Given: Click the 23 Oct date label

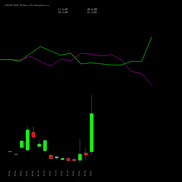Looking at the screenshot, I should coord(91,173).
